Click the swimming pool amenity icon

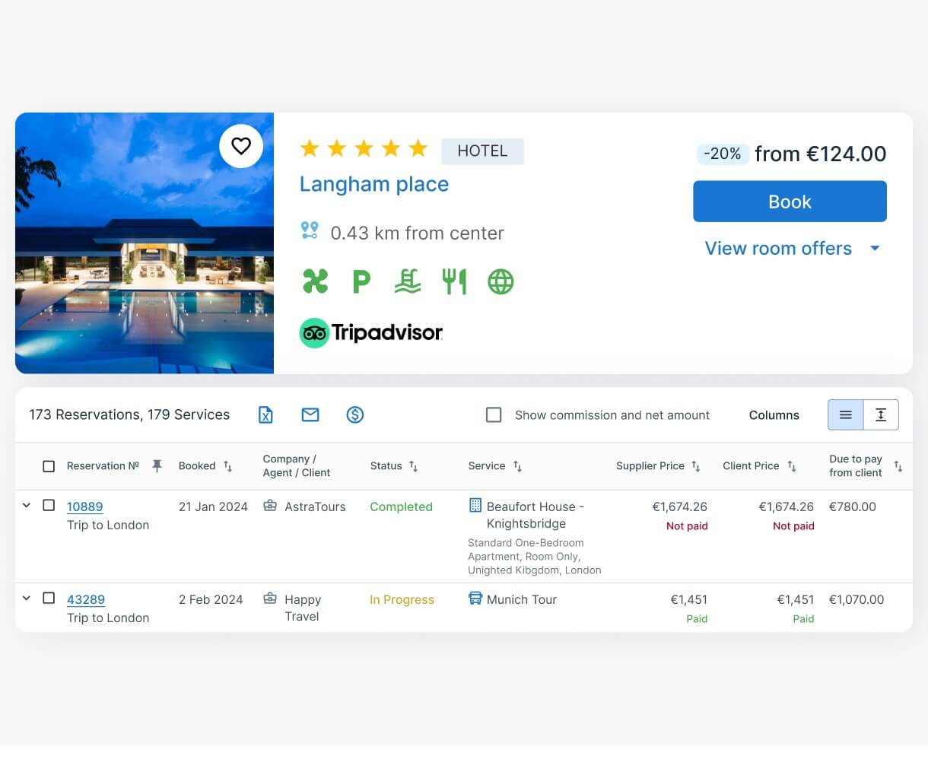tap(408, 281)
